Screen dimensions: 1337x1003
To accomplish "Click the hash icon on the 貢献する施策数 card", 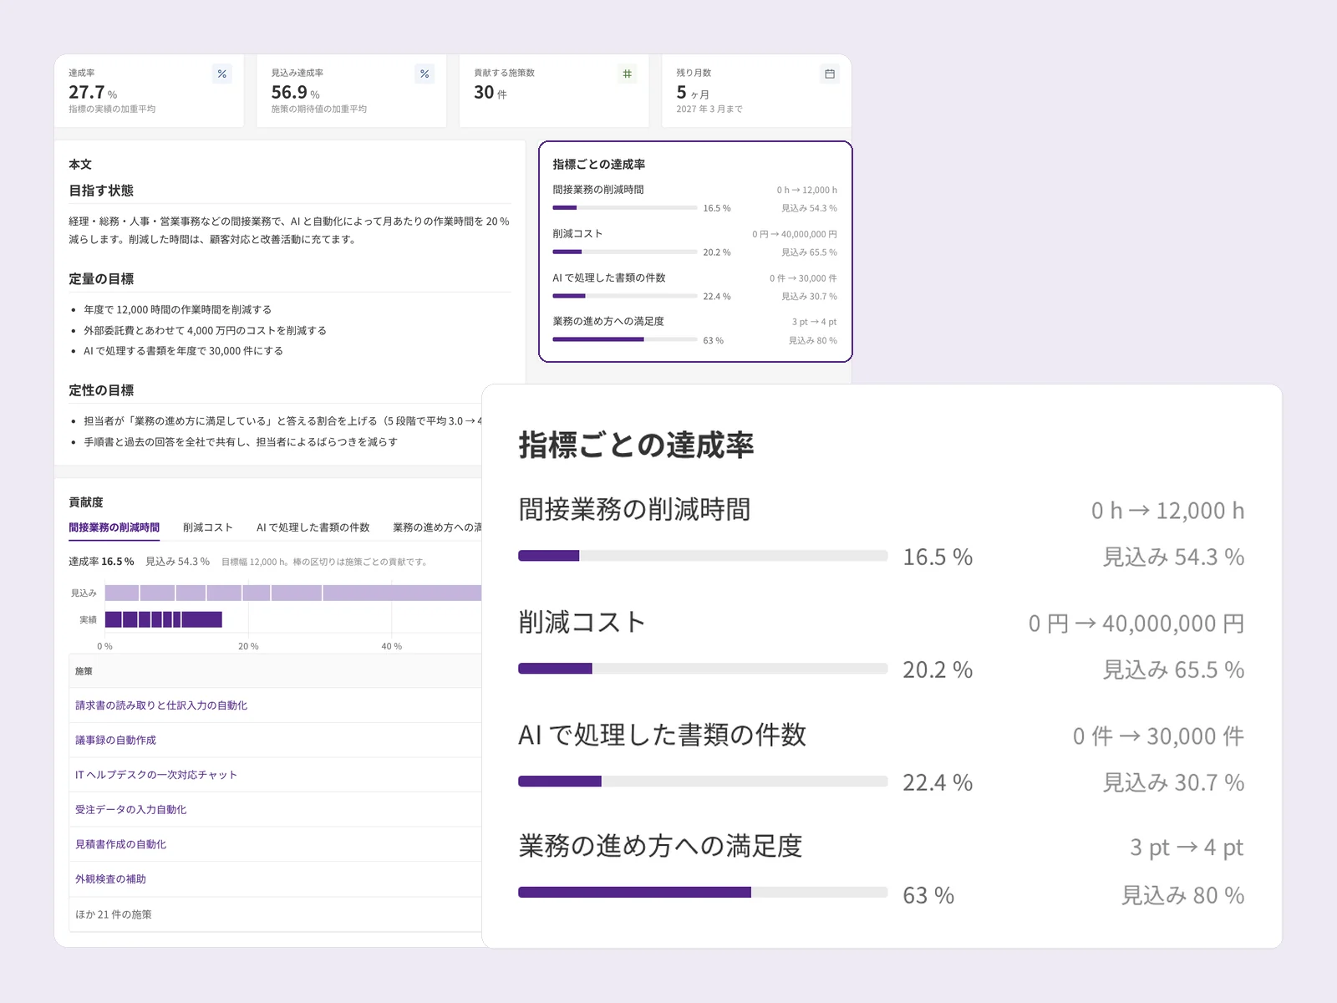I will tap(627, 74).
